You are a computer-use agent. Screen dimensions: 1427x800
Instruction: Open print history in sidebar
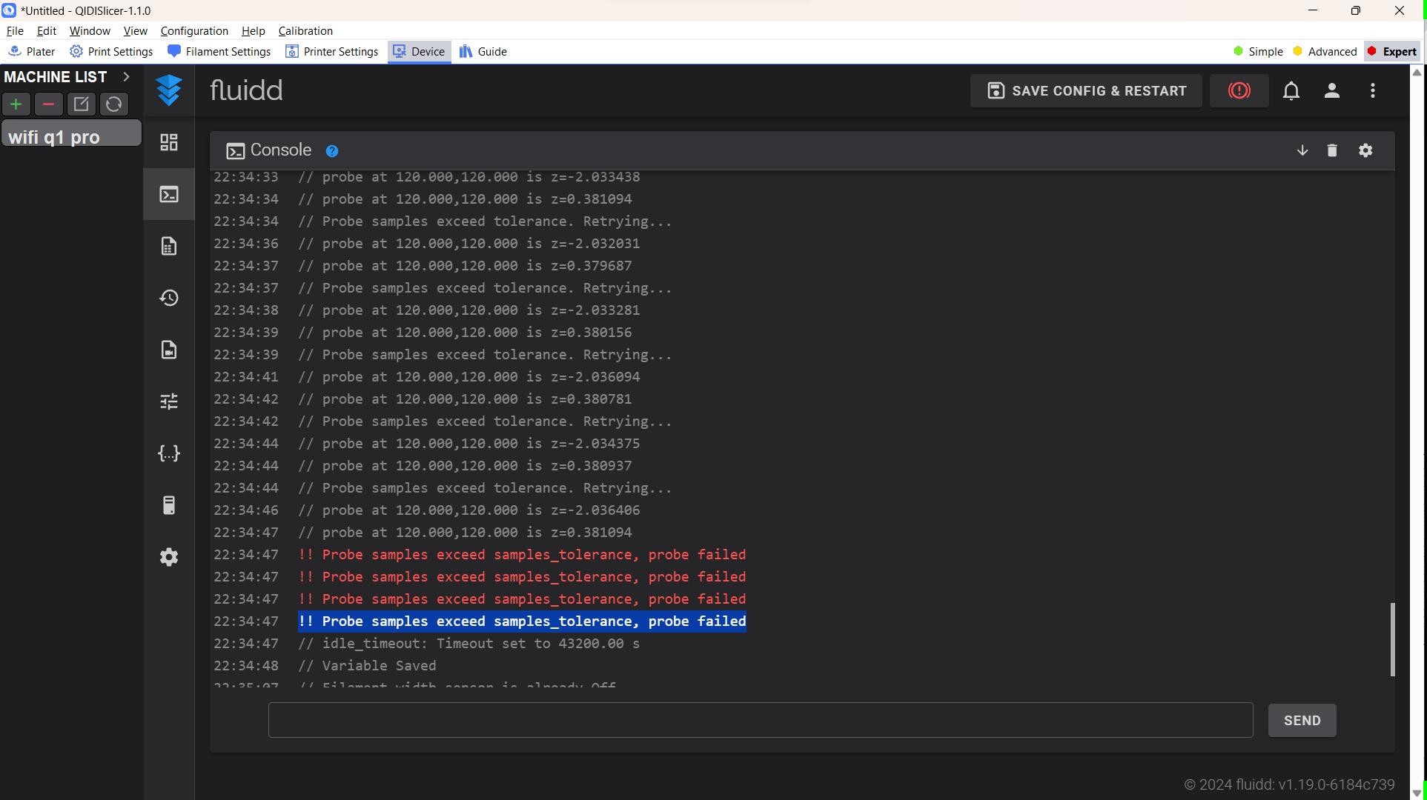(169, 298)
